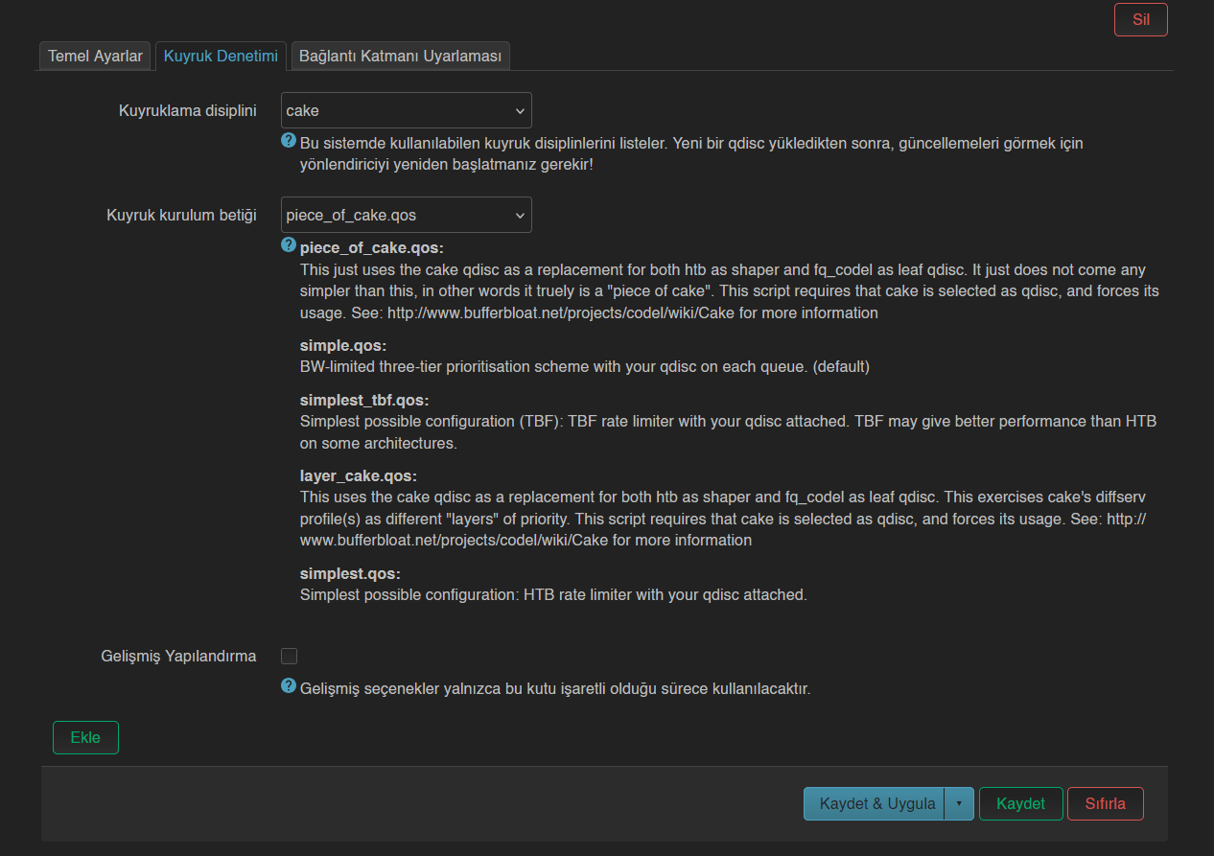
Task: Open the Kuyruk kurulum betiği dropdown
Action: click(407, 215)
